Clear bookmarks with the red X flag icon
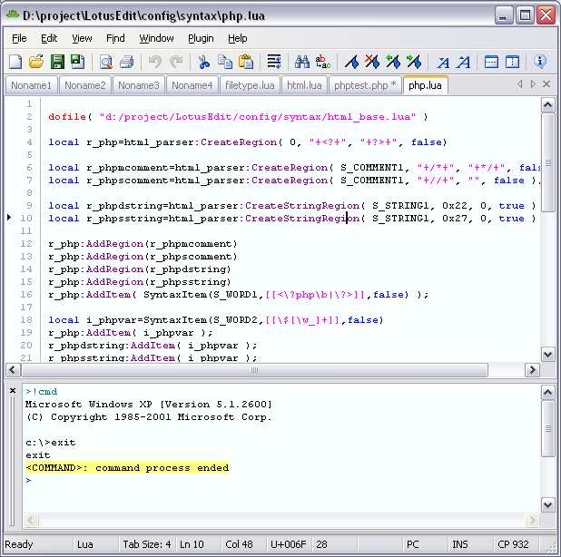The image size is (561, 557). [x=372, y=62]
